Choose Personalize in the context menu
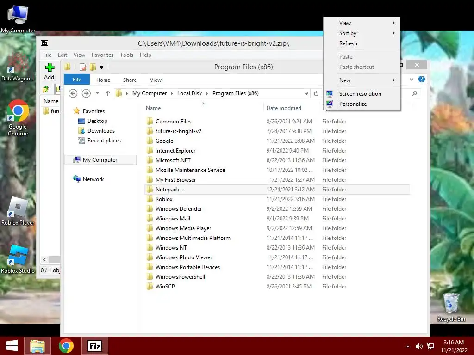Image resolution: width=474 pixels, height=355 pixels. (x=362, y=104)
